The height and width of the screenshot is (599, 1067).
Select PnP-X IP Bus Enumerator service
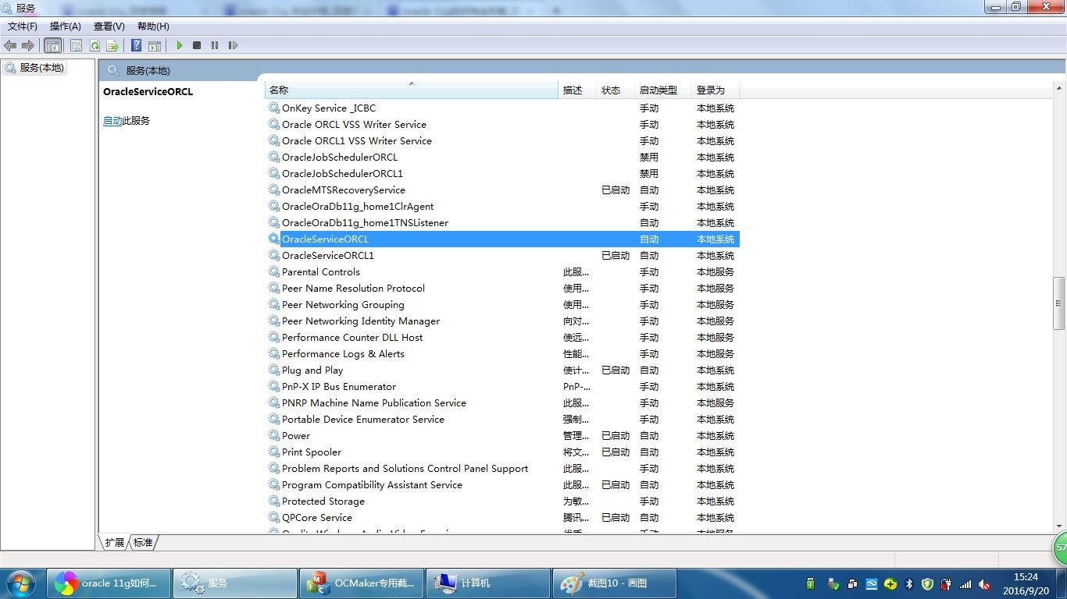[x=502, y=387]
